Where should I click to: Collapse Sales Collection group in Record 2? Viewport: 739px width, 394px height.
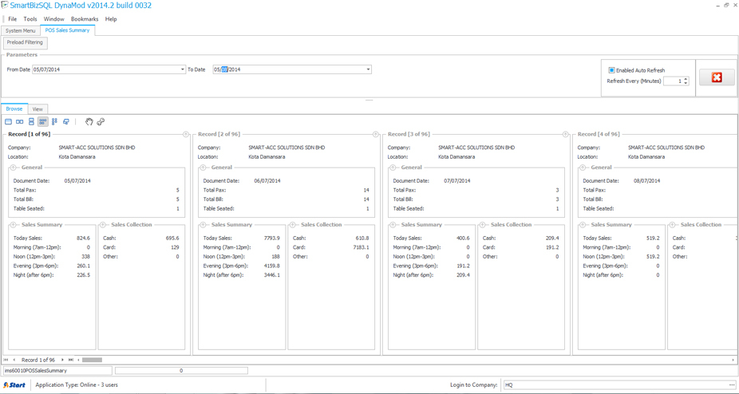tap(293, 225)
